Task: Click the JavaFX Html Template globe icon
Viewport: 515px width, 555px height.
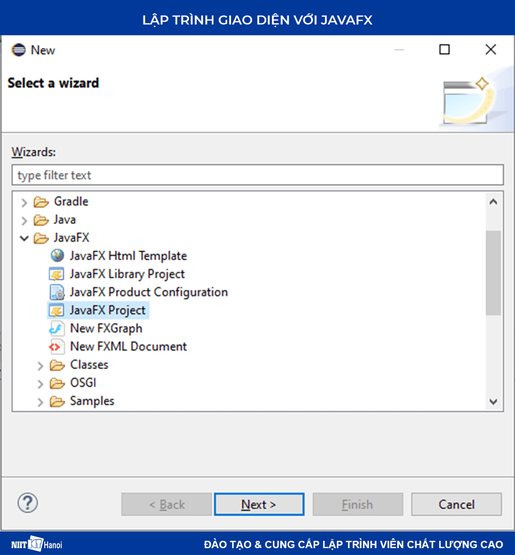Action: click(57, 255)
